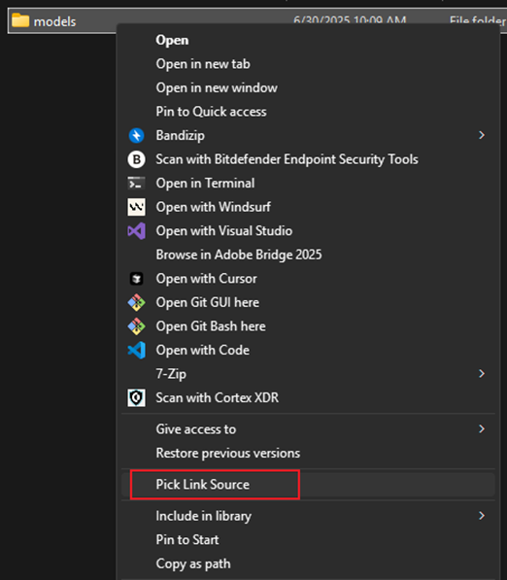
Task: Expand the Include in library submenu arrow
Action: pos(482,516)
